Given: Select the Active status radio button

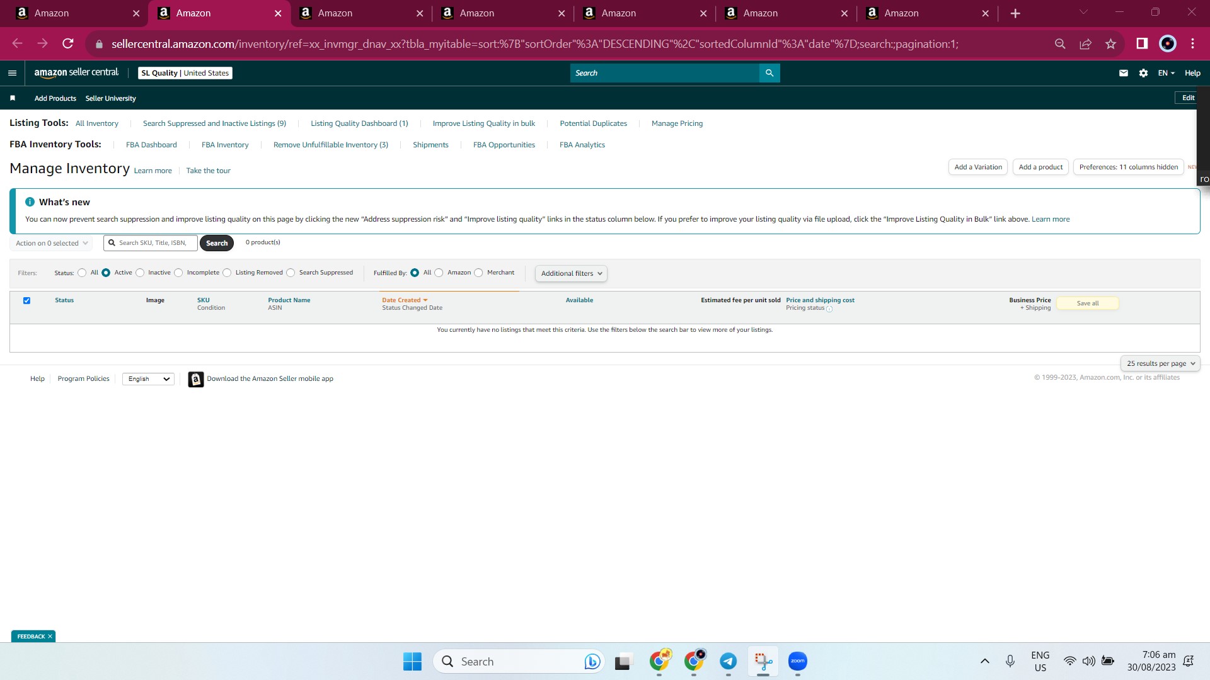Looking at the screenshot, I should tap(106, 273).
